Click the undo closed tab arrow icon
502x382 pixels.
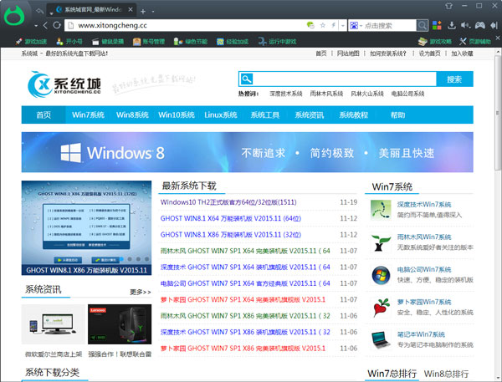[x=39, y=11]
